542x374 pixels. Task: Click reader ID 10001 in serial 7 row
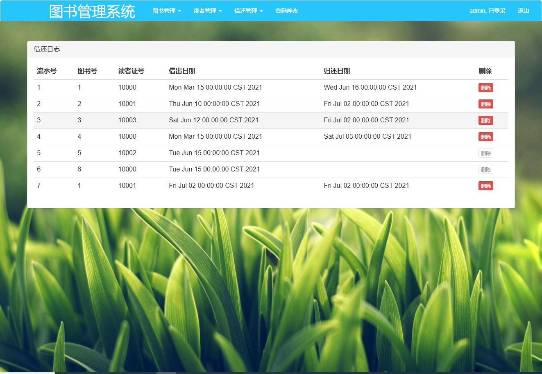[x=127, y=185]
